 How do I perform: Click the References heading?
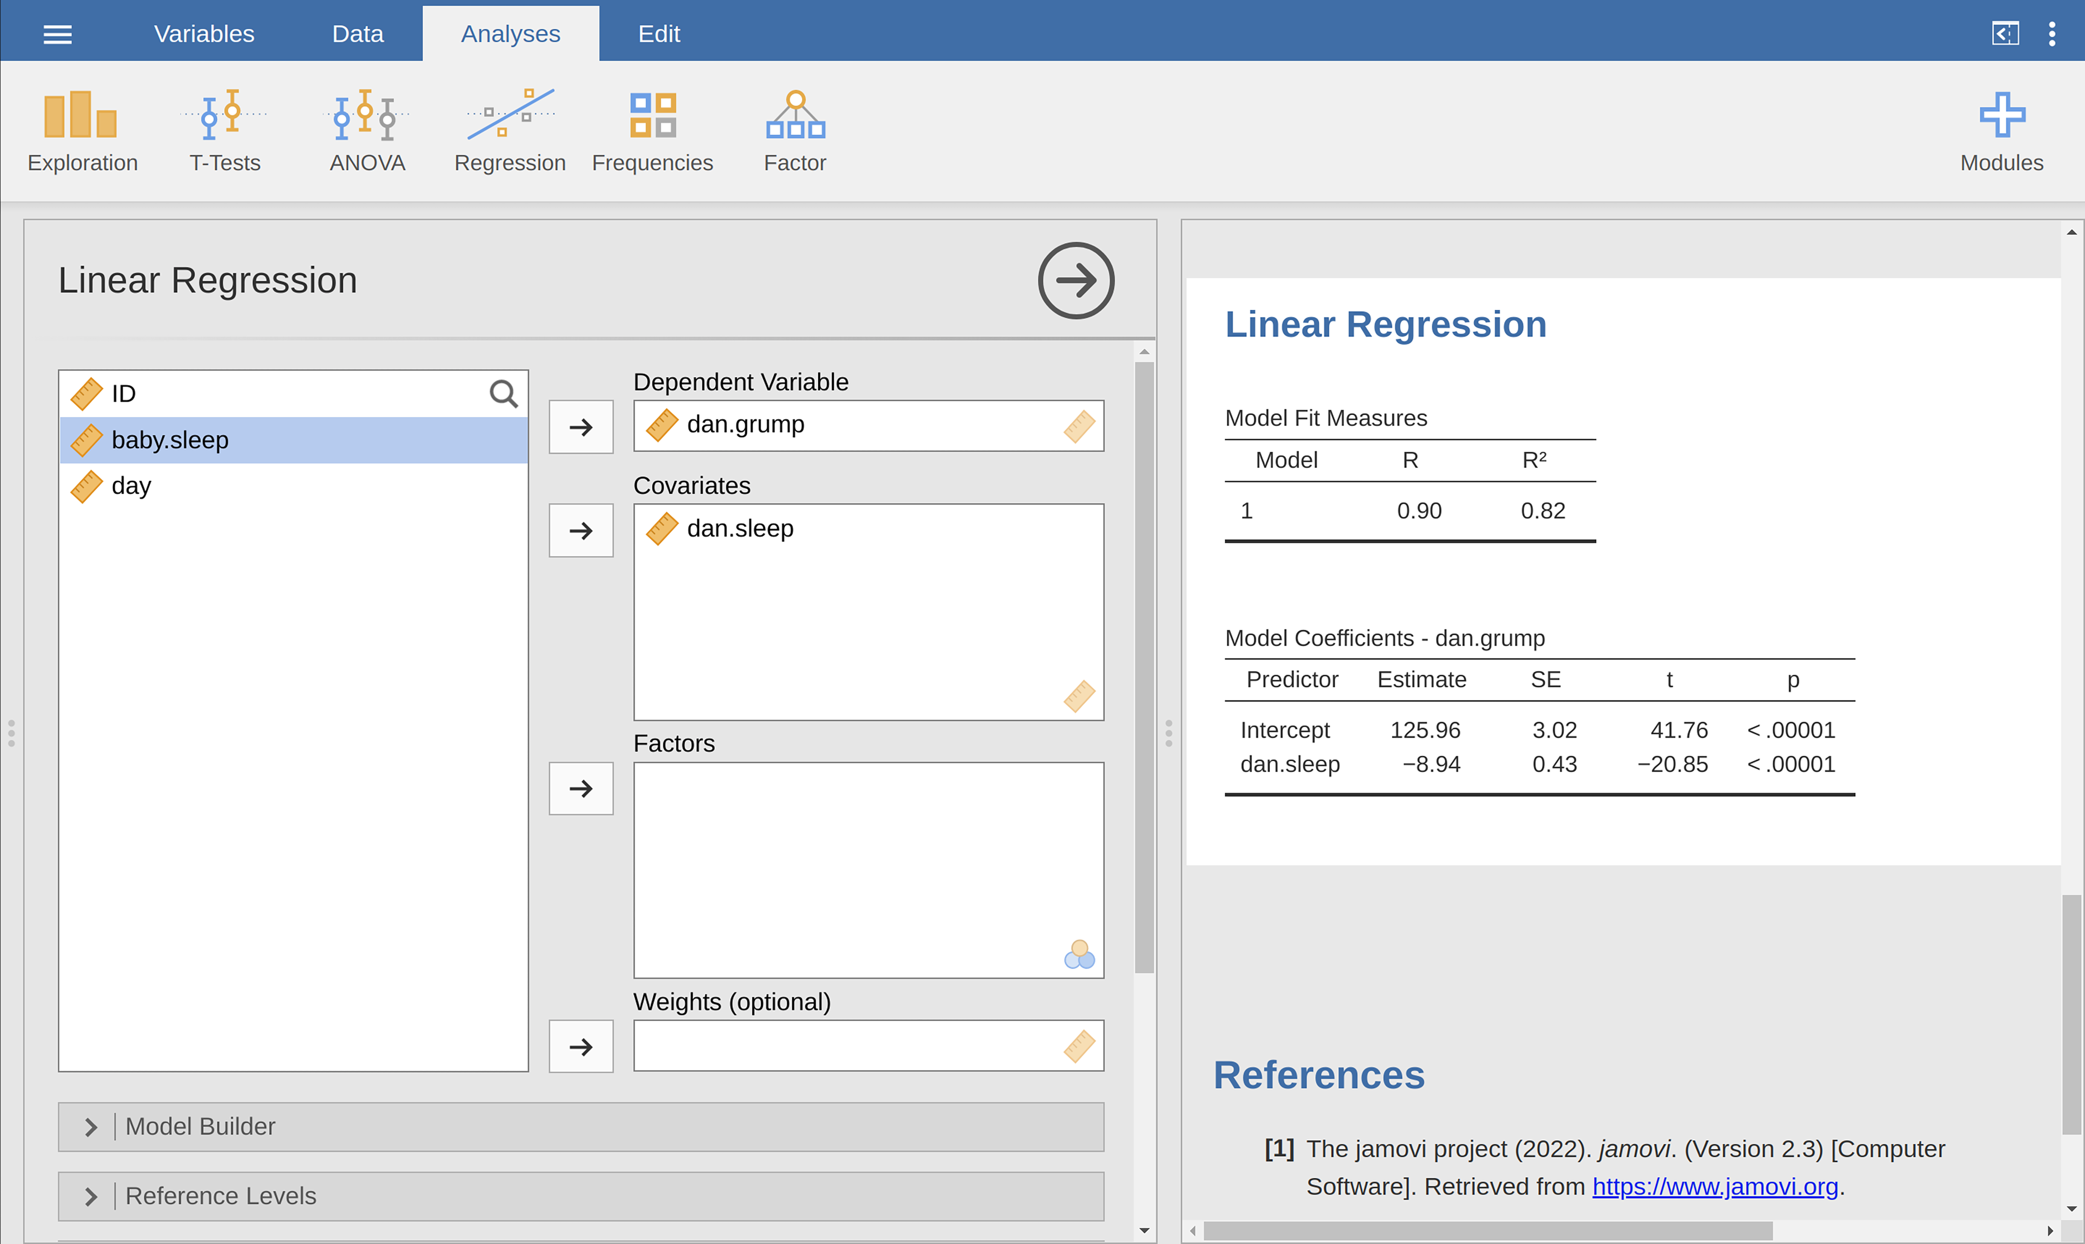(x=1319, y=1075)
